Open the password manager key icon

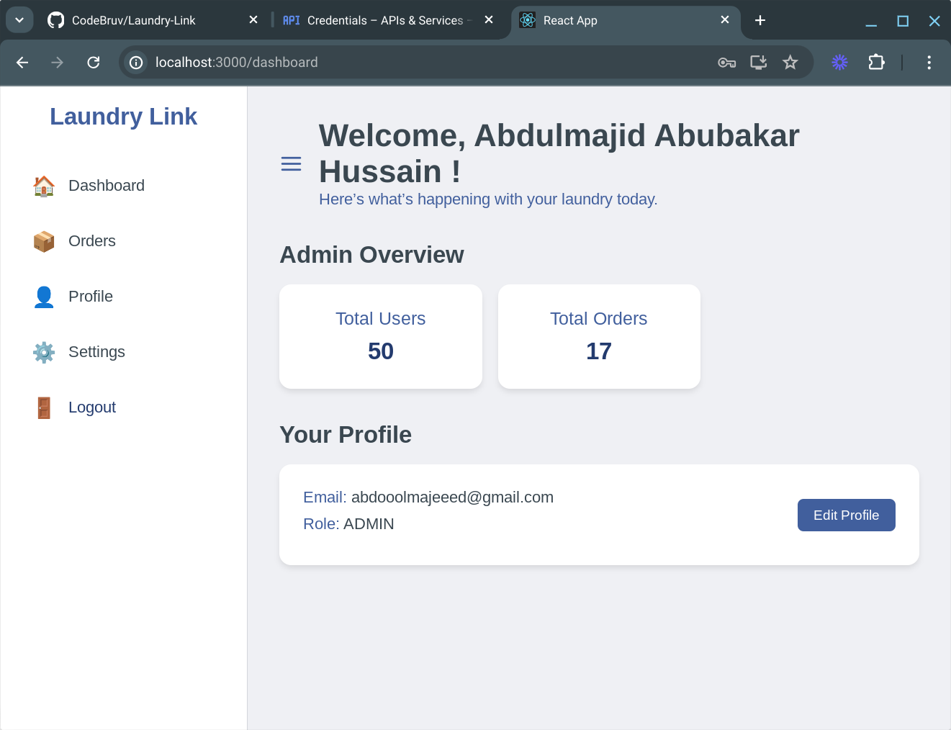point(726,63)
